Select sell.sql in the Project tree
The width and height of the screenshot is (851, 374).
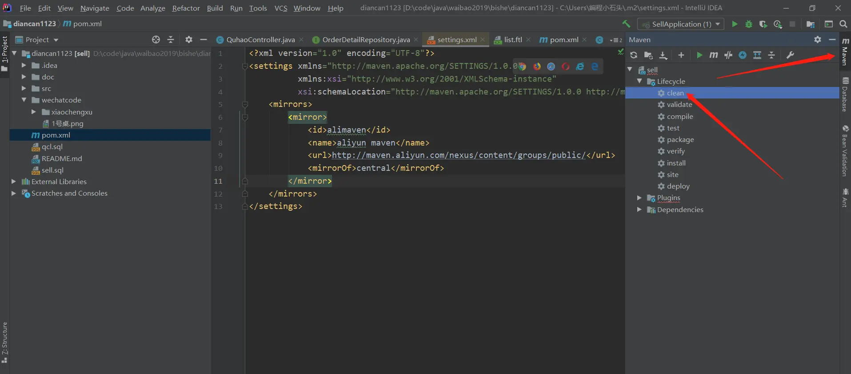point(52,170)
